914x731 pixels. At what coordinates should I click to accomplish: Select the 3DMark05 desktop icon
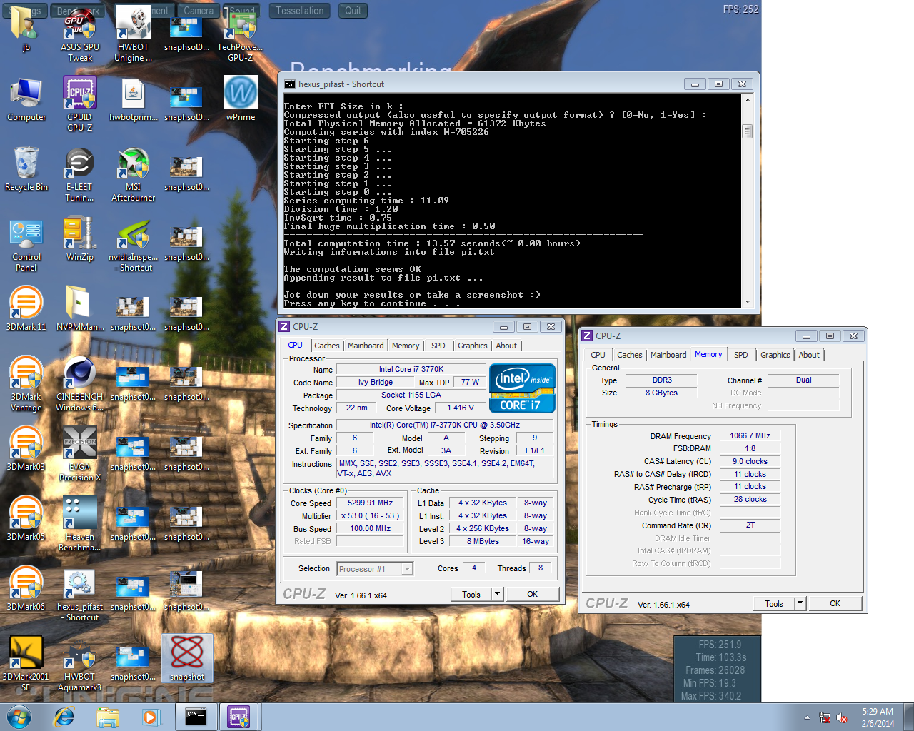(x=26, y=519)
